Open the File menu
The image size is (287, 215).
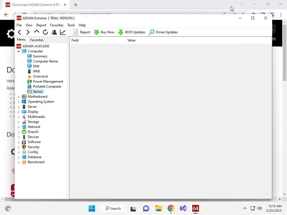click(x=19, y=25)
